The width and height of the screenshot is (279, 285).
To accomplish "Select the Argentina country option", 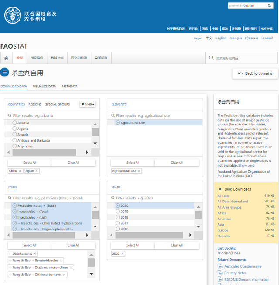I will tap(14, 146).
